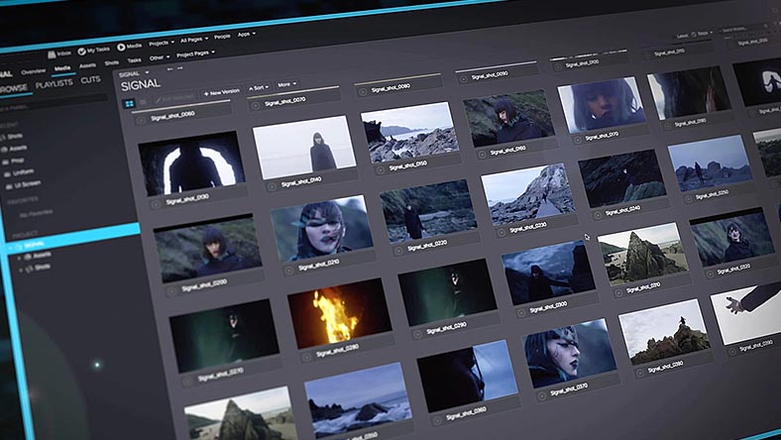The height and width of the screenshot is (440, 781).
Task: Open the Projects dropdown menu
Action: click(x=162, y=43)
